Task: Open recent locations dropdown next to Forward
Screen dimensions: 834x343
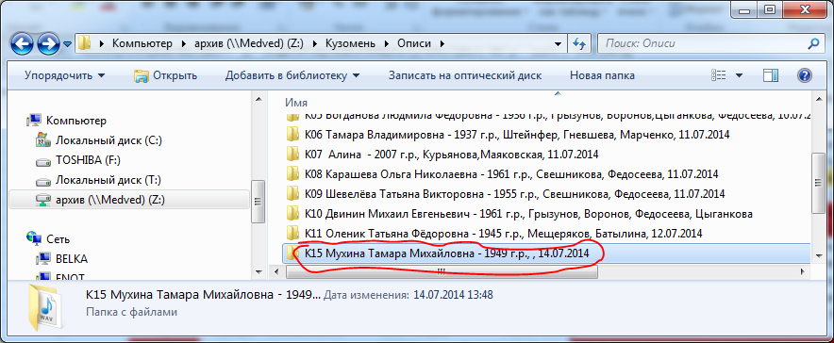Action: (x=67, y=44)
